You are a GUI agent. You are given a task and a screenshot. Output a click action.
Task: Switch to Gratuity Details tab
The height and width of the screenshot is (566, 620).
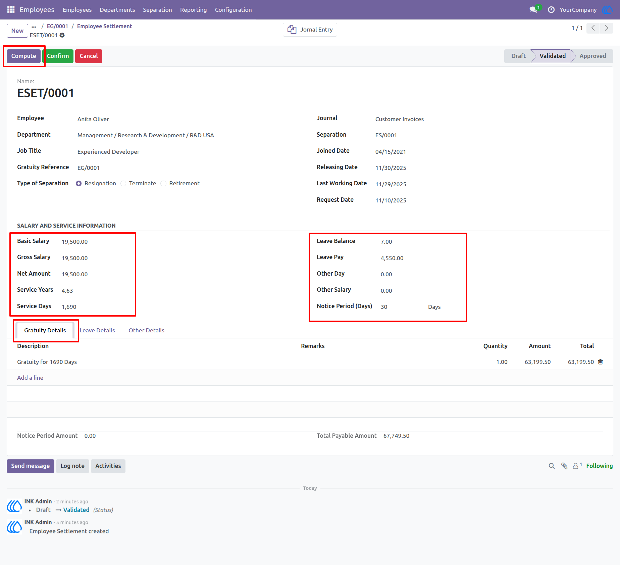tap(45, 331)
